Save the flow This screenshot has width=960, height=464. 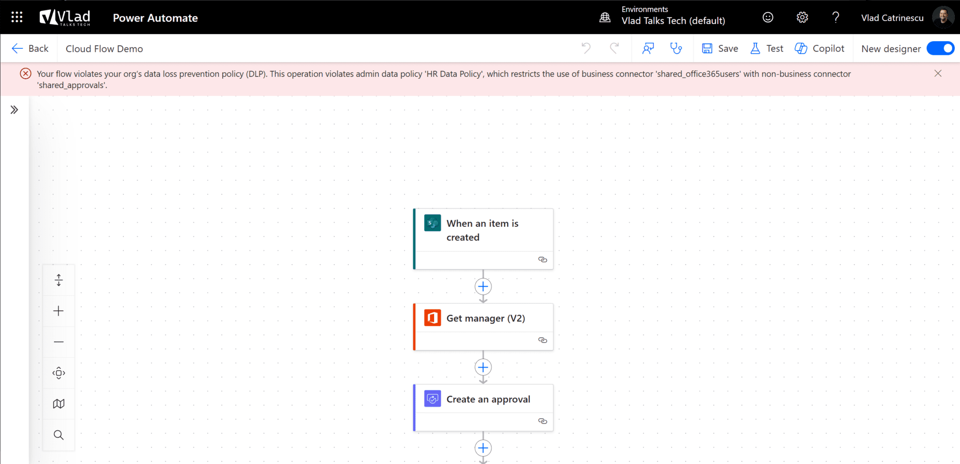tap(720, 48)
